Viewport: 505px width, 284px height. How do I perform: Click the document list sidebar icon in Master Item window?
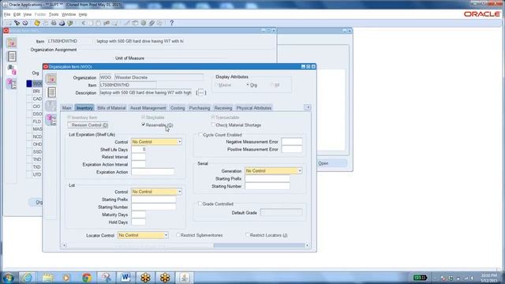click(12, 56)
